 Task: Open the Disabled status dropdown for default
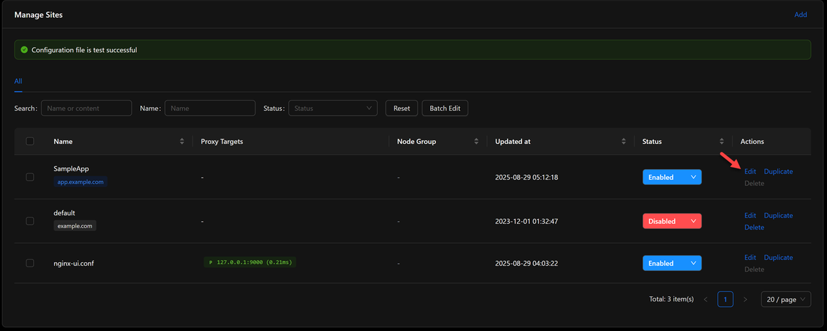(x=672, y=221)
